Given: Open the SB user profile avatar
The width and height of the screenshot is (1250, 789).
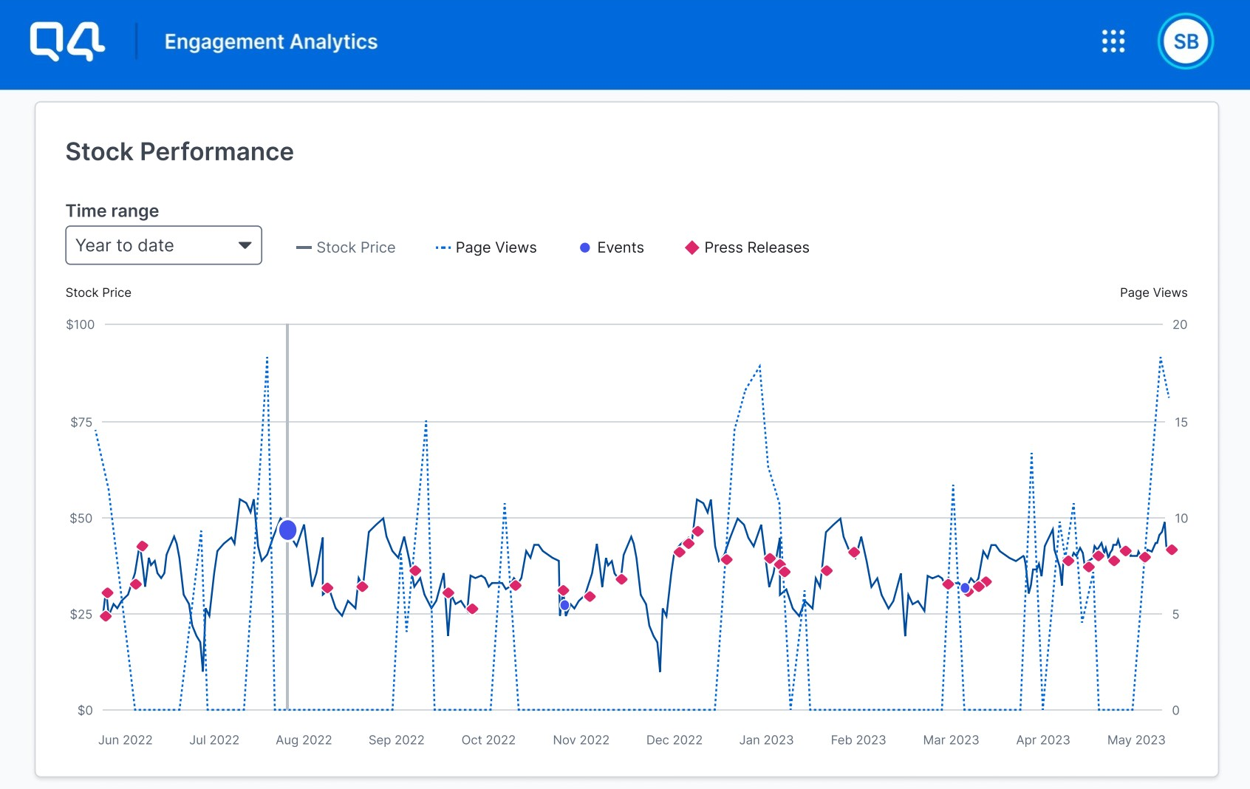Looking at the screenshot, I should click(x=1186, y=41).
